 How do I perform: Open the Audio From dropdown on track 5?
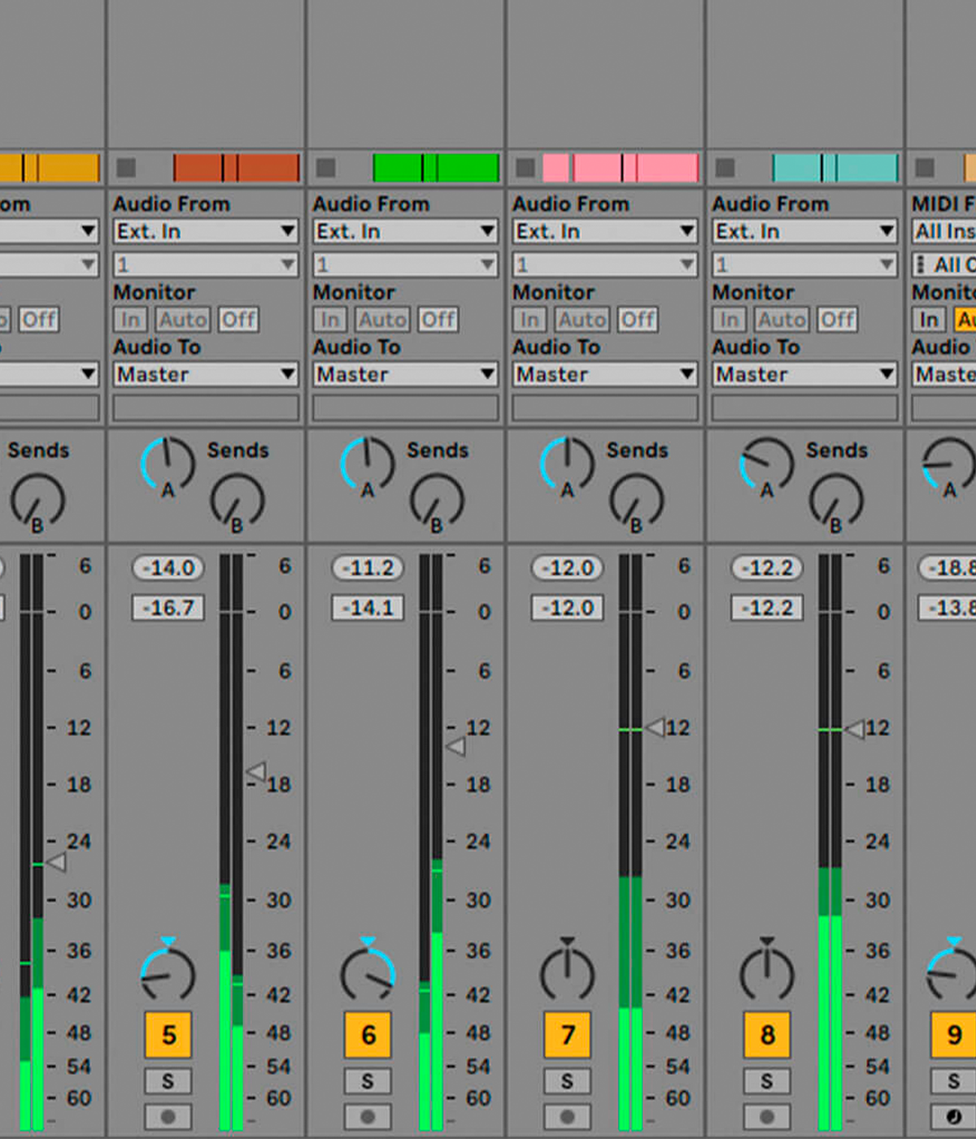click(205, 232)
